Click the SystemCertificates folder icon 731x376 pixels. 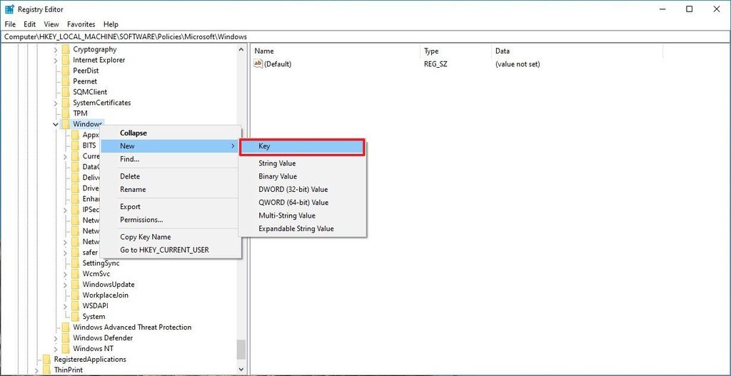pos(65,103)
